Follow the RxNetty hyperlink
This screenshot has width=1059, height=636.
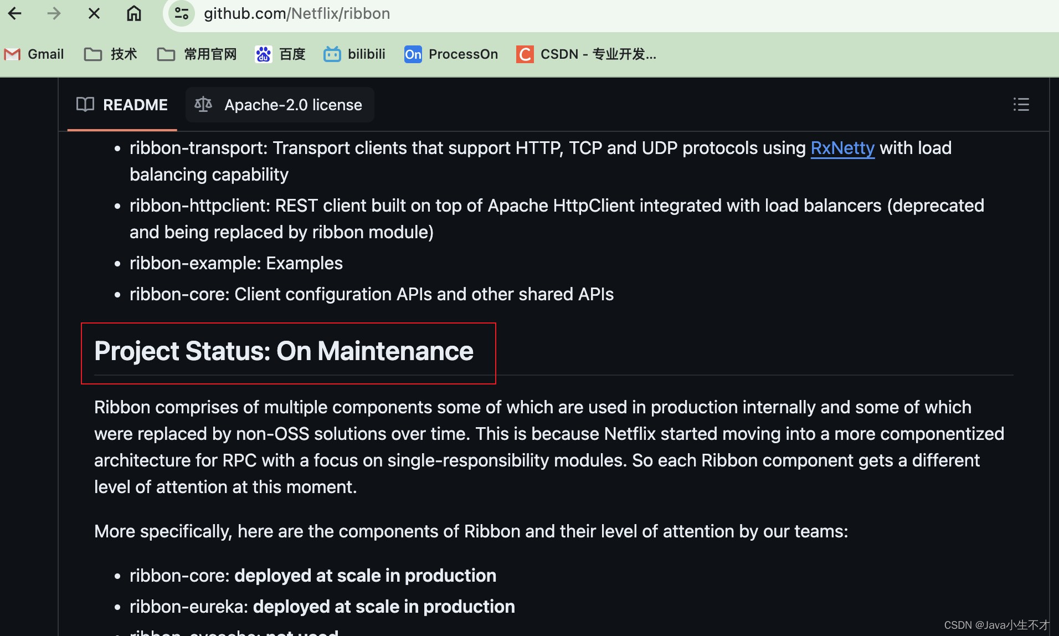click(x=842, y=148)
